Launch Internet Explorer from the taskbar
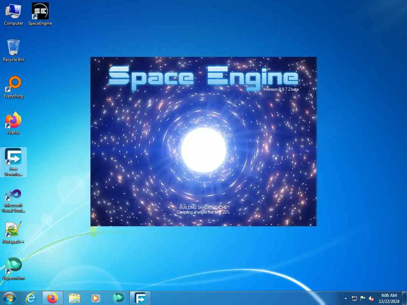 coord(31,298)
